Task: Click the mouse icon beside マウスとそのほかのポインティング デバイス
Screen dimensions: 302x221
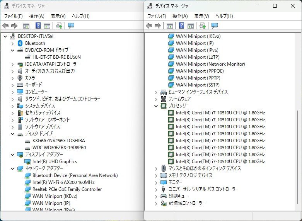Action: click(x=164, y=168)
